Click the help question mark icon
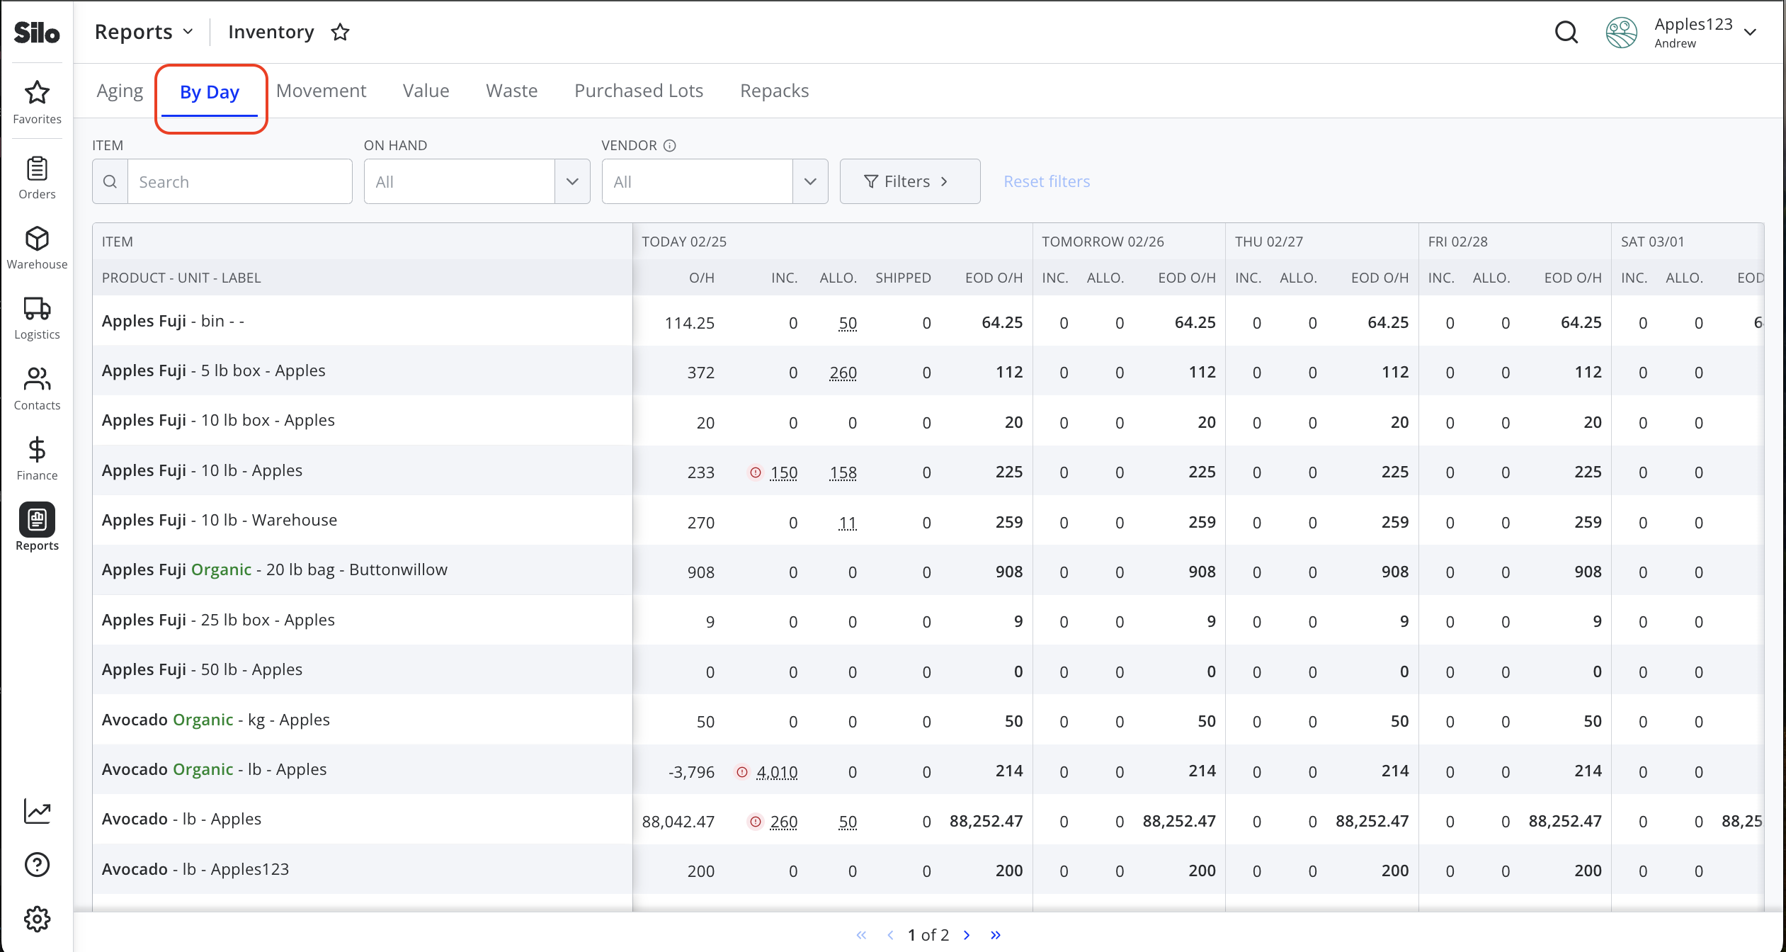This screenshot has width=1786, height=952. [37, 864]
